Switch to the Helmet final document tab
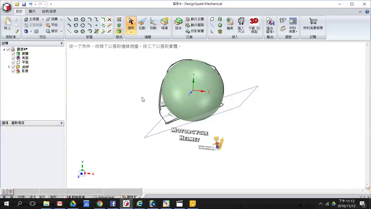The width and height of the screenshot is (371, 209). (106, 197)
